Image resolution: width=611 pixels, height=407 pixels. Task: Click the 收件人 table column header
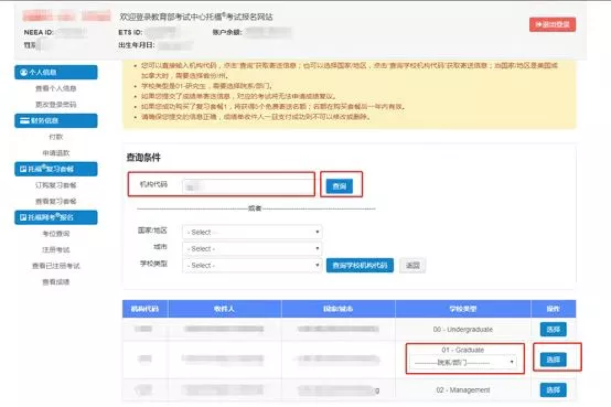click(x=224, y=309)
